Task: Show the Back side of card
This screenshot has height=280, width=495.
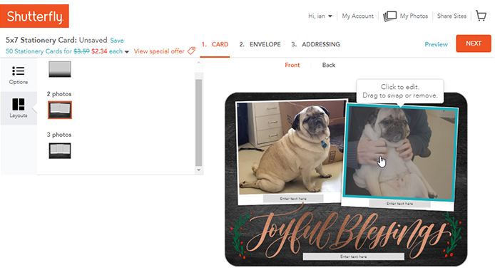Action: (329, 65)
